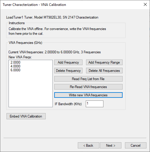This screenshot has width=150, height=152.
Task: Select the 6.0000 frequency entry
Action: pyautogui.click(x=15, y=70)
